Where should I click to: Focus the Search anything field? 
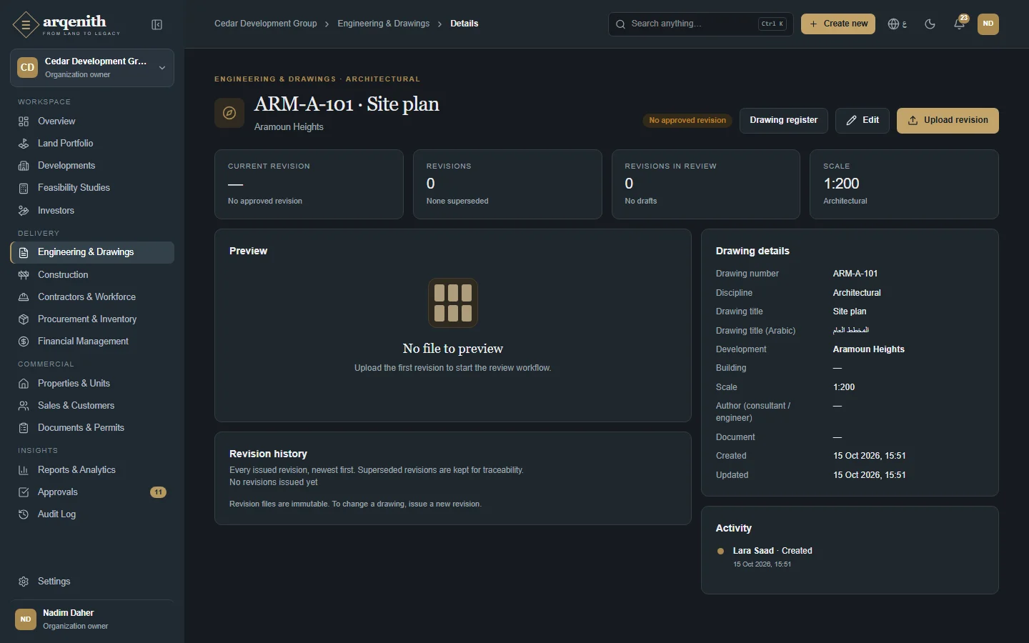coord(701,24)
